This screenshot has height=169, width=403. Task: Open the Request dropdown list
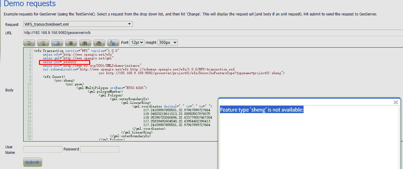(78, 24)
